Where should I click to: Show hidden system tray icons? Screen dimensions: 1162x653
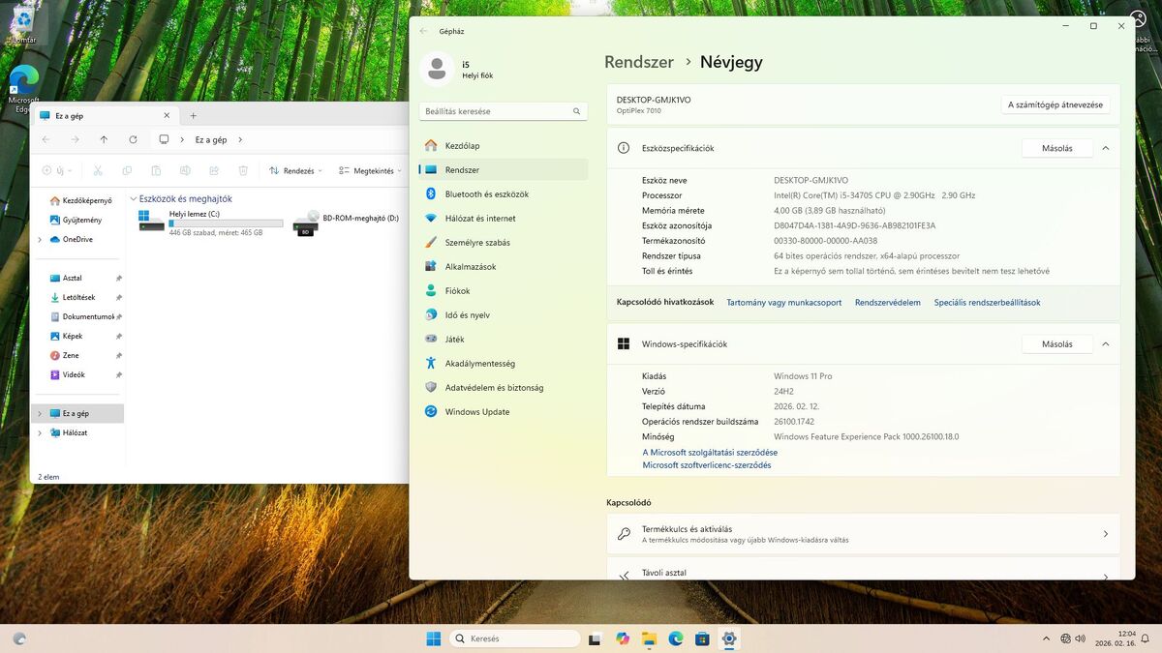pos(1046,638)
